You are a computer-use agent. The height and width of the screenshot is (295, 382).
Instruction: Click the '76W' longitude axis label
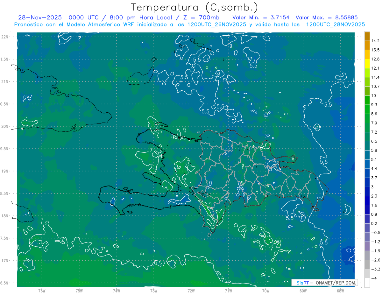click(x=42, y=291)
